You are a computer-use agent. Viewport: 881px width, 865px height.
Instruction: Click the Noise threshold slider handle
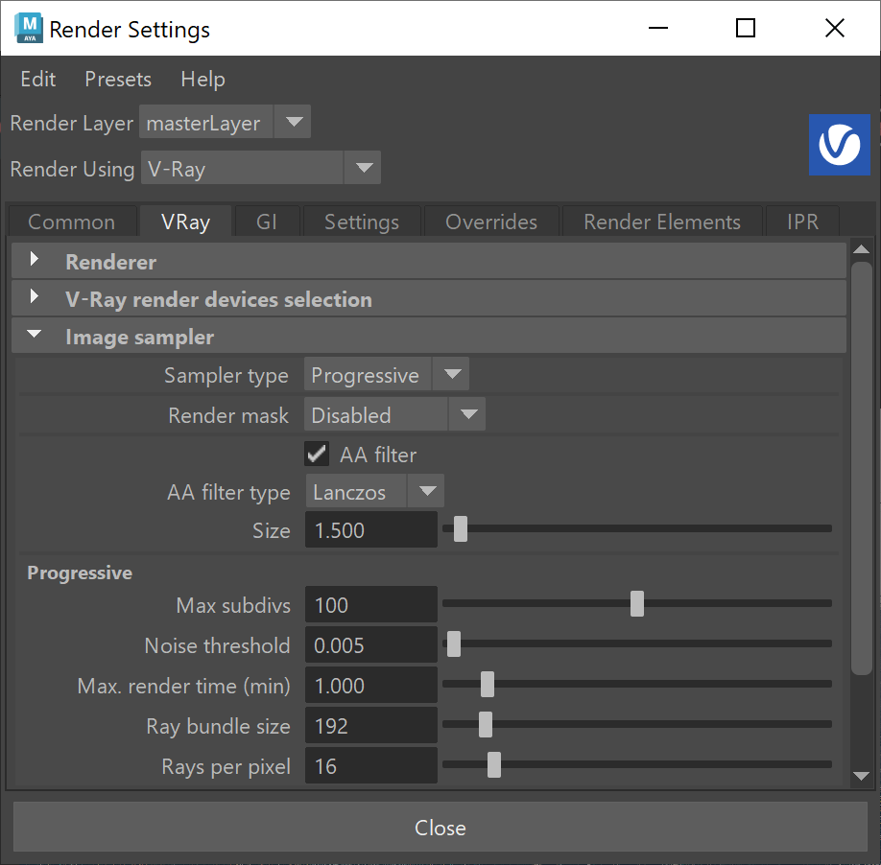453,643
